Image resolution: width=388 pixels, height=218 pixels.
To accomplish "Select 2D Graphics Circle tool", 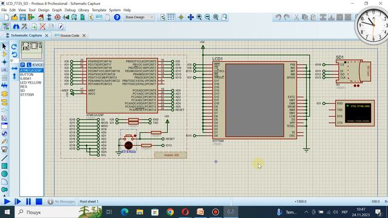I will pyautogui.click(x=4, y=174).
